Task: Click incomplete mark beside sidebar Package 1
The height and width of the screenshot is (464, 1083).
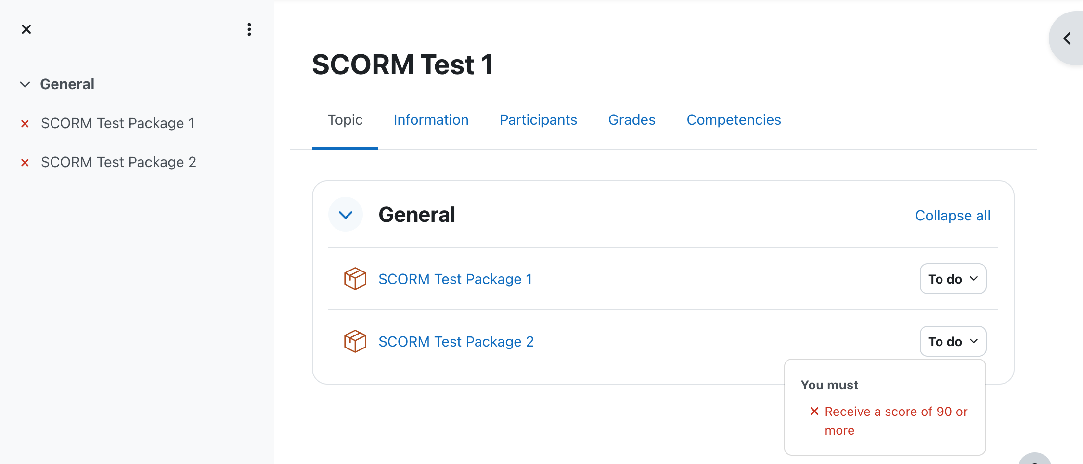Action: pyautogui.click(x=25, y=124)
